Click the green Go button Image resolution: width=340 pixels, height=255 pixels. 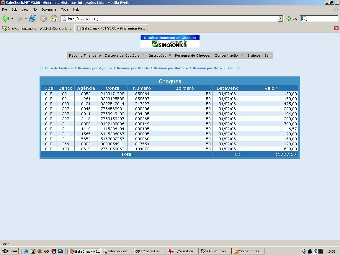pos(292,19)
